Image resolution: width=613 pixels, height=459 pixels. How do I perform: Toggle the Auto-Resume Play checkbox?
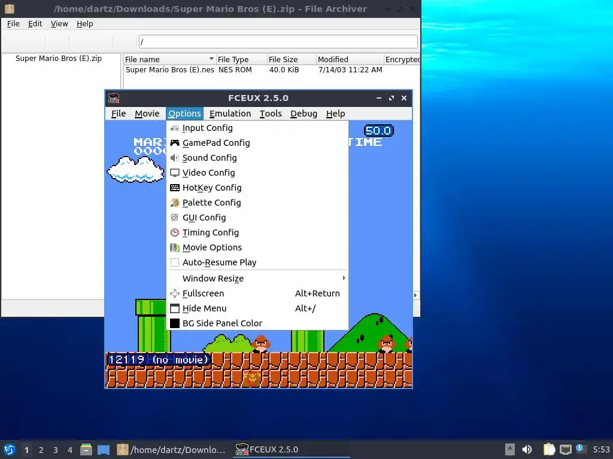175,262
